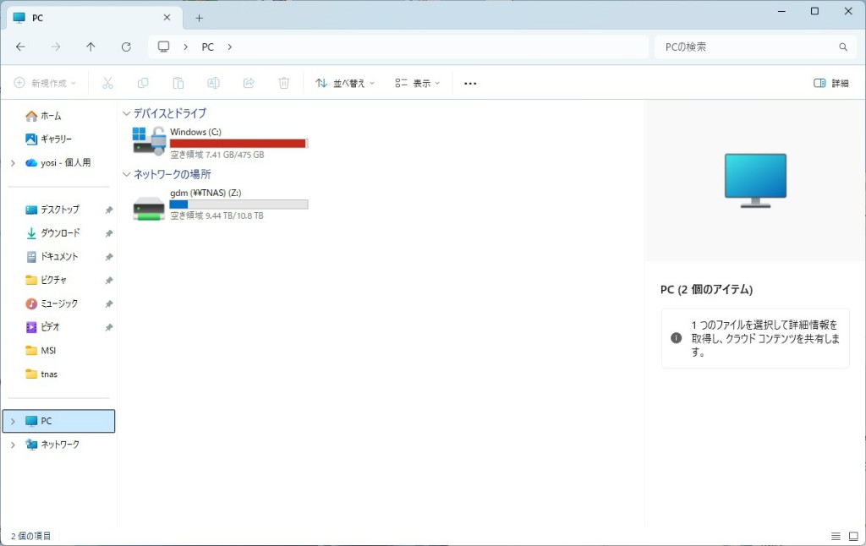Screen dimensions: 866x546
Task: Select the PC tab
Action: (x=94, y=19)
